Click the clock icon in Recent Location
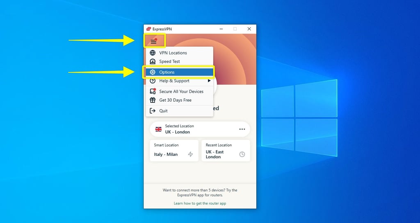Viewport: 420px width, 223px height. pos(242,154)
